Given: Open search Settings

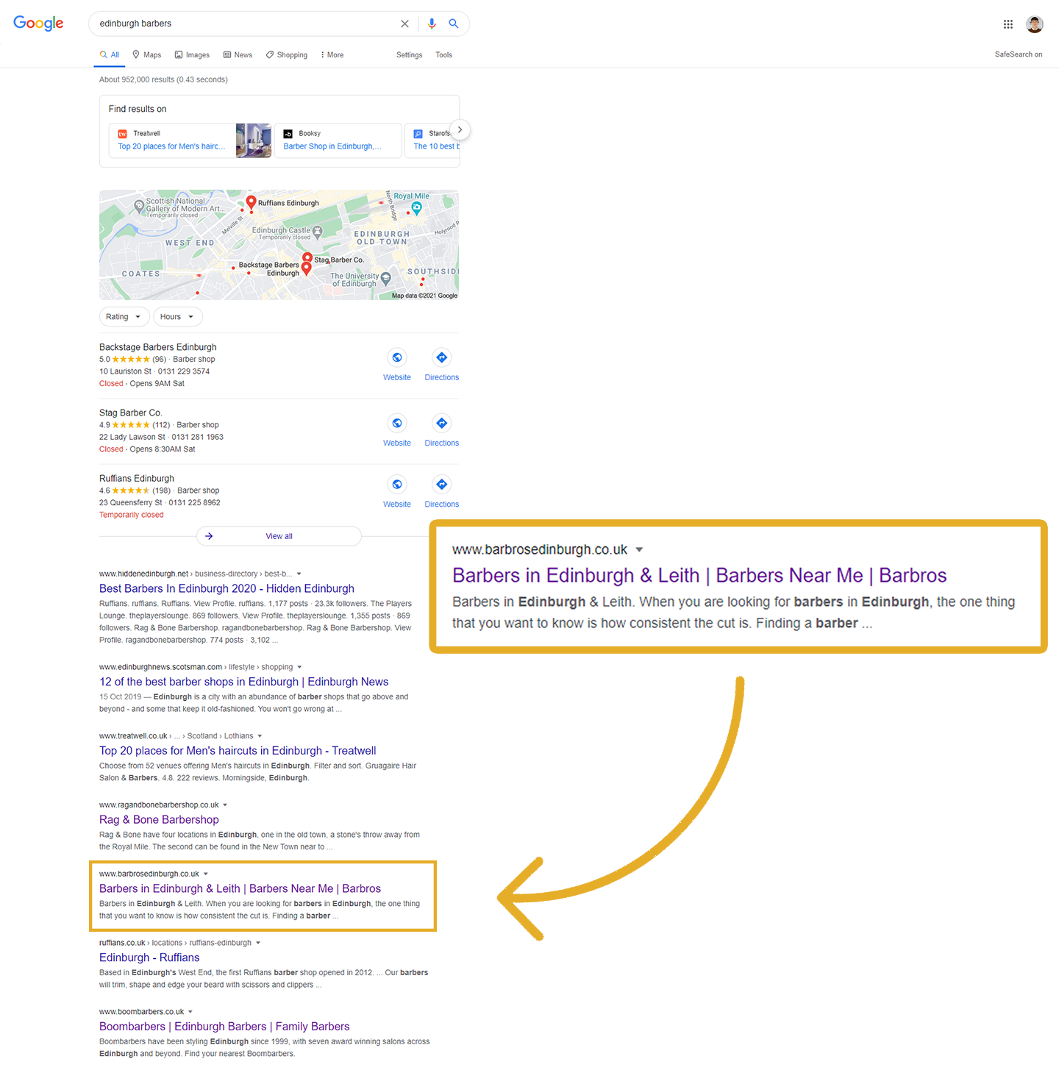Looking at the screenshot, I should 409,55.
